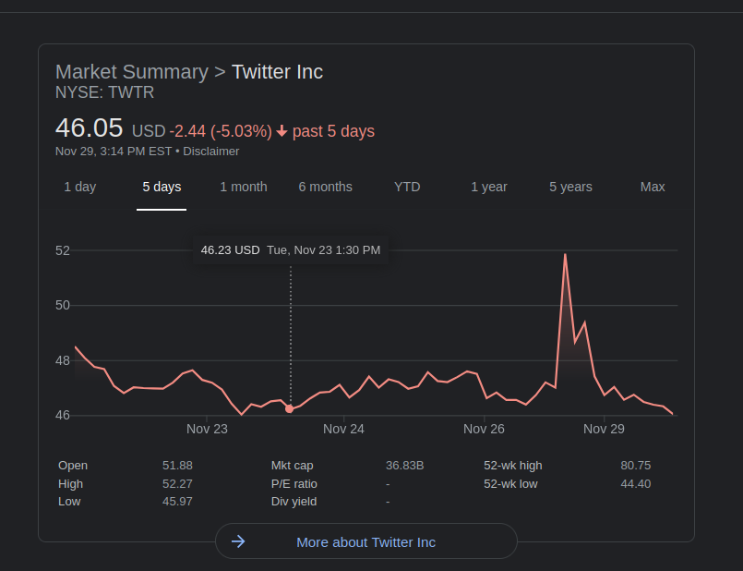View the 1 year chart range
This screenshot has height=571, width=743.
coord(489,187)
